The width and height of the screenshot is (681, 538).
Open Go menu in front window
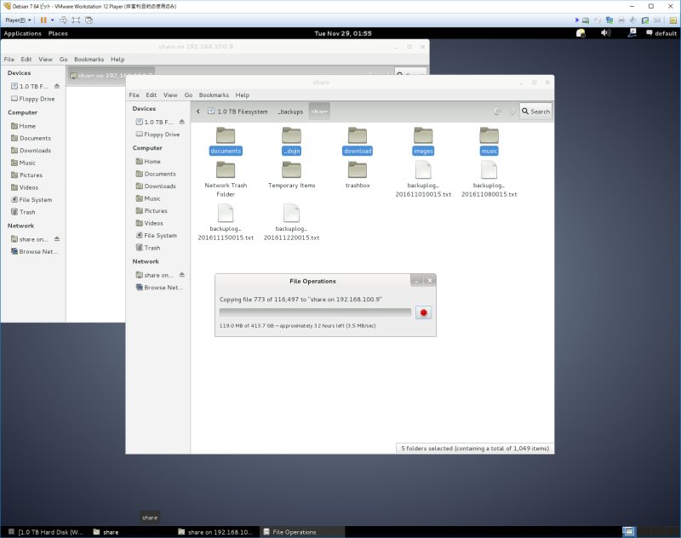point(188,95)
